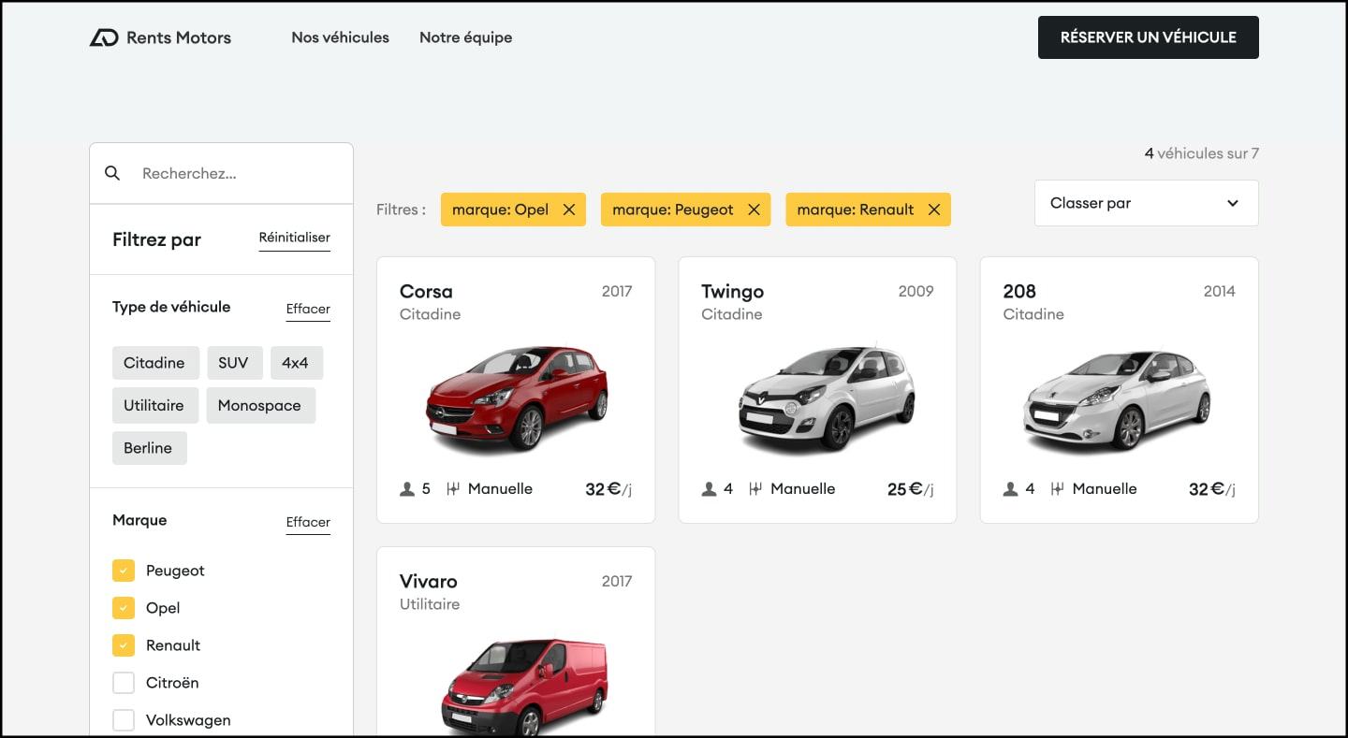Check the Citroën brand checkbox
Image resolution: width=1348 pixels, height=738 pixels.
coord(124,683)
